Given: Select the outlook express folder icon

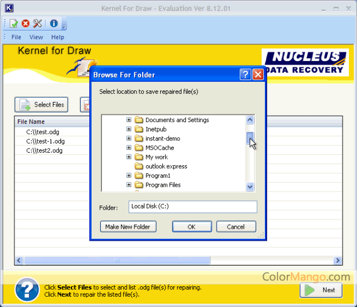Looking at the screenshot, I should coord(139,166).
